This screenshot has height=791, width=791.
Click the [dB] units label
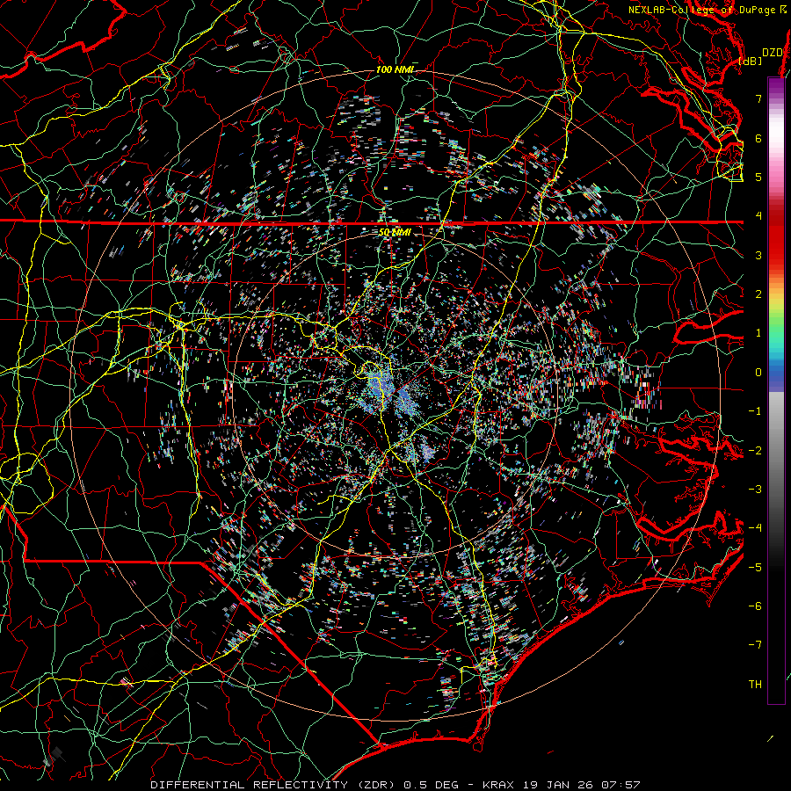[751, 61]
